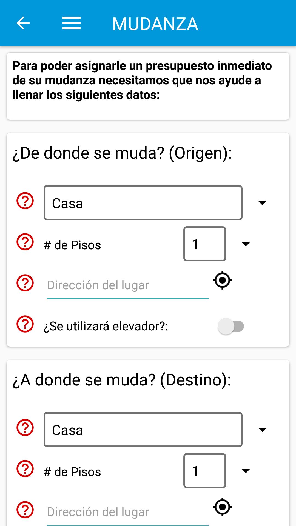296x526 pixels.
Task: Expand destination property type dropdown arrow
Action: [x=262, y=430]
